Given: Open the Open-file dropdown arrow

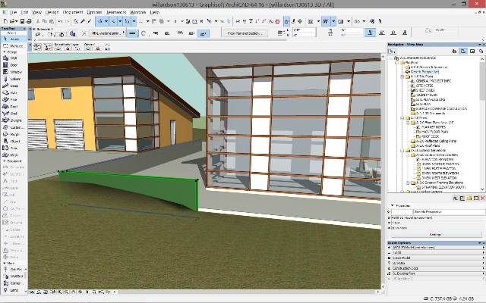Looking at the screenshot, I should click(16, 21).
